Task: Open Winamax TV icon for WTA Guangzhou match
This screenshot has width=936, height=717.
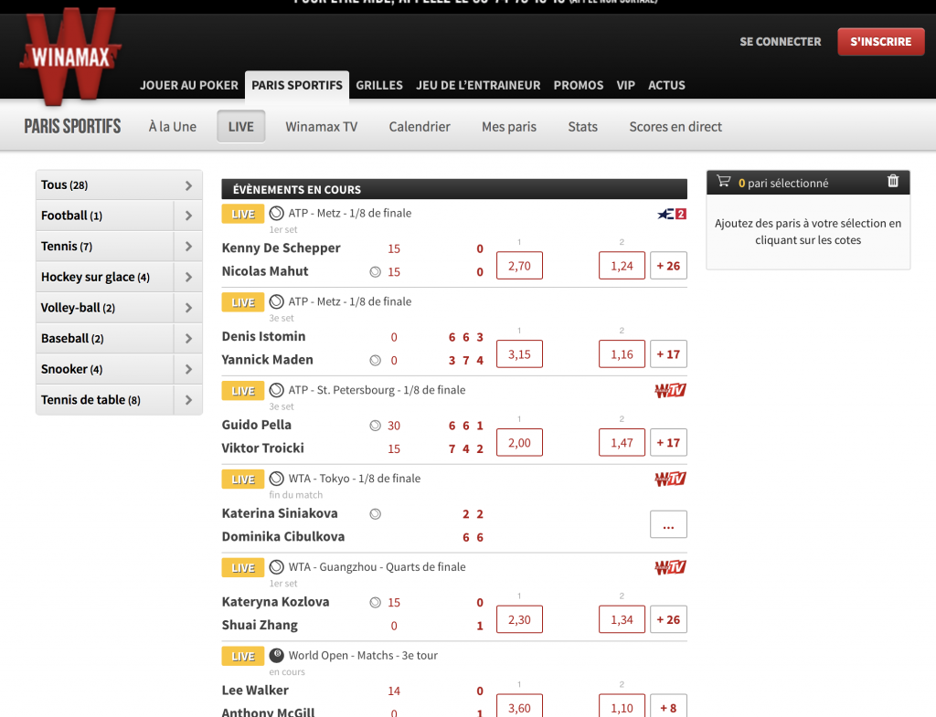Action: (670, 567)
